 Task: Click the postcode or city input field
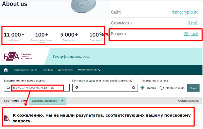(105, 88)
